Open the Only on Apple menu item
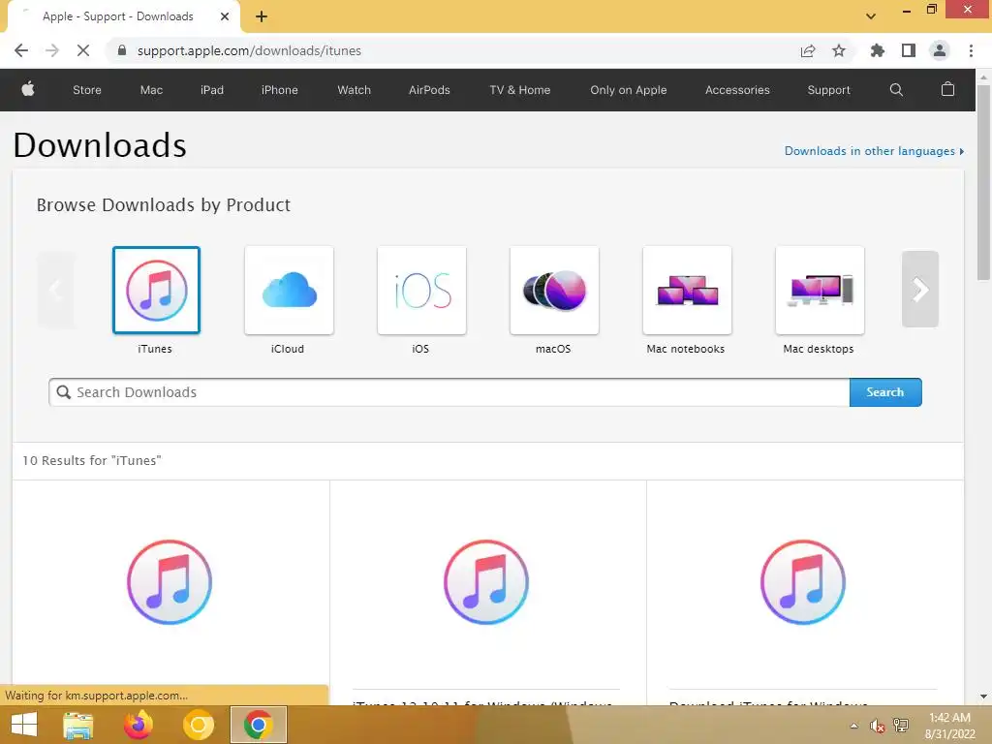Screen dimensions: 992x744 tap(628, 90)
